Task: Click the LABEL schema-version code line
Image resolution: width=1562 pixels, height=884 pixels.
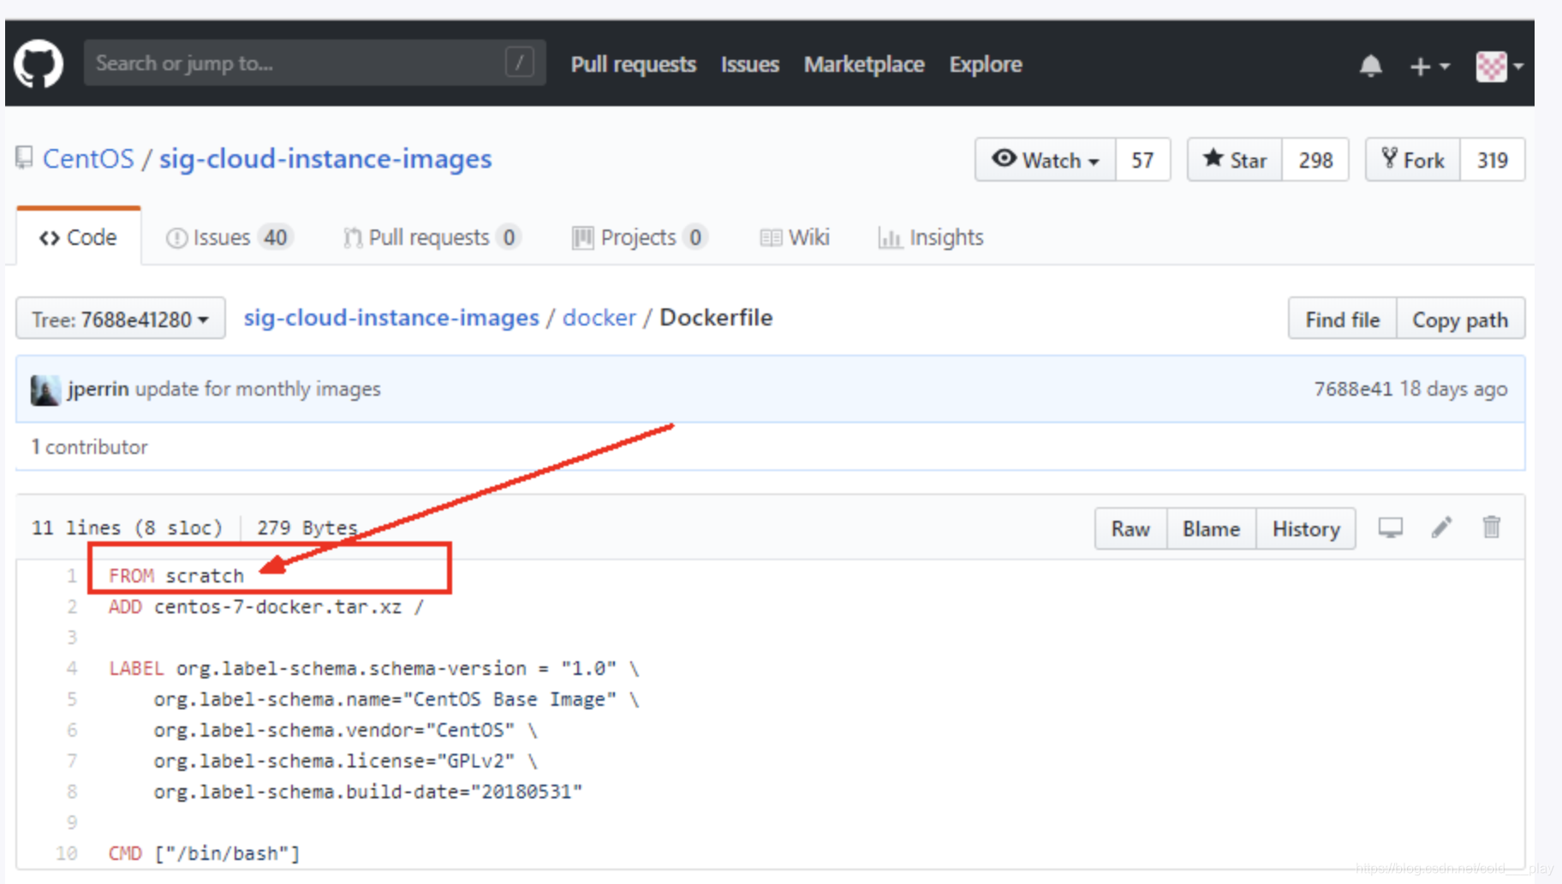Action: click(374, 668)
